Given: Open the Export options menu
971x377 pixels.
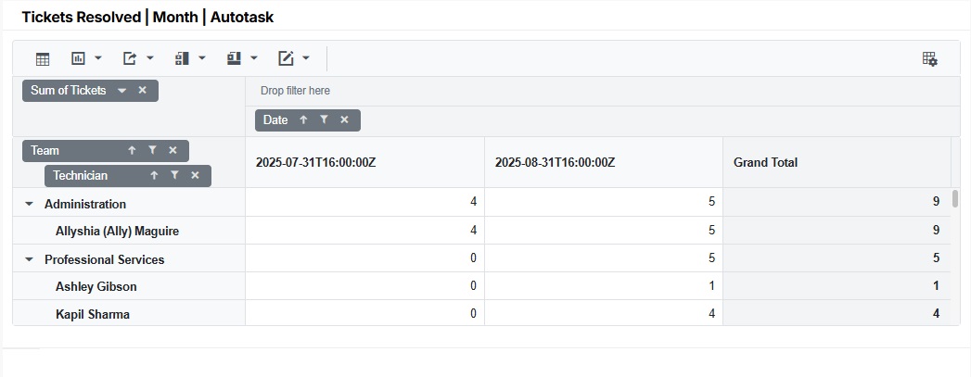Looking at the screenshot, I should (138, 58).
